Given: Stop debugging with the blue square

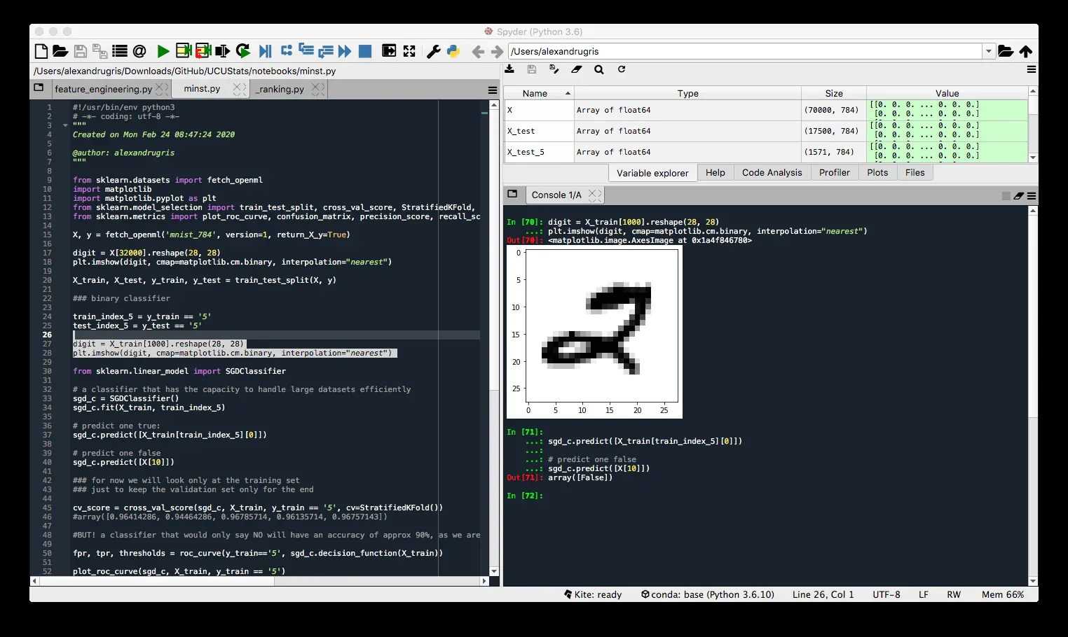Looking at the screenshot, I should point(365,51).
